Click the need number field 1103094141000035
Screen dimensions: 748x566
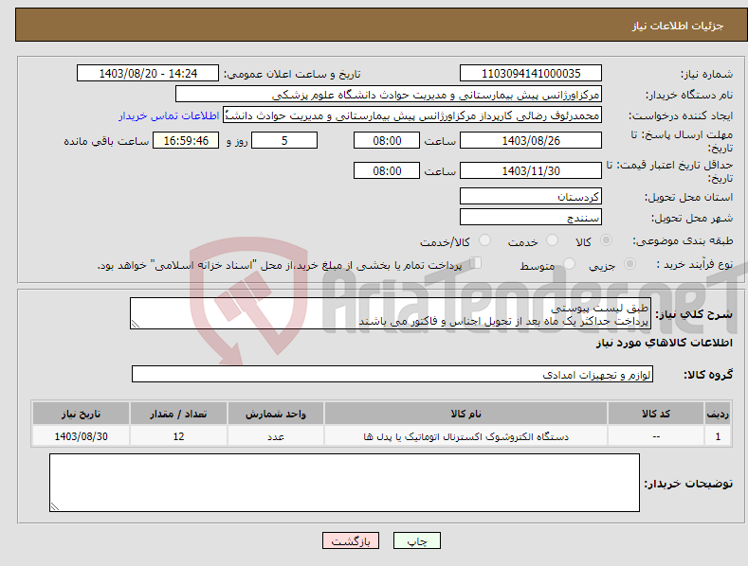coord(531,74)
